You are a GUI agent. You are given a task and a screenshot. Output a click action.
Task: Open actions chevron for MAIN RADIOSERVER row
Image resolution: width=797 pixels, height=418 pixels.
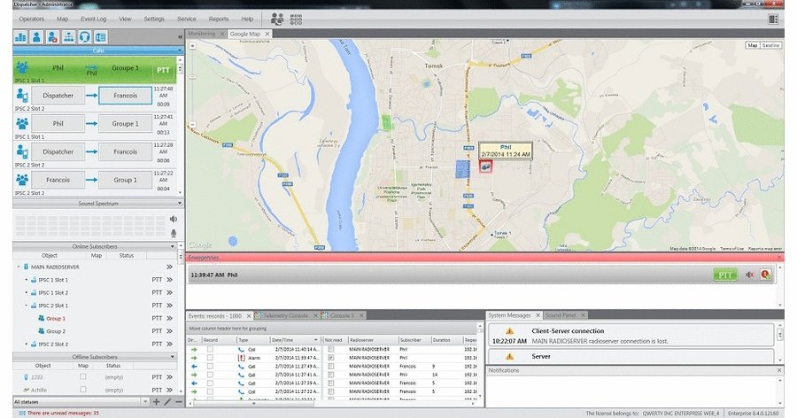tap(169, 267)
